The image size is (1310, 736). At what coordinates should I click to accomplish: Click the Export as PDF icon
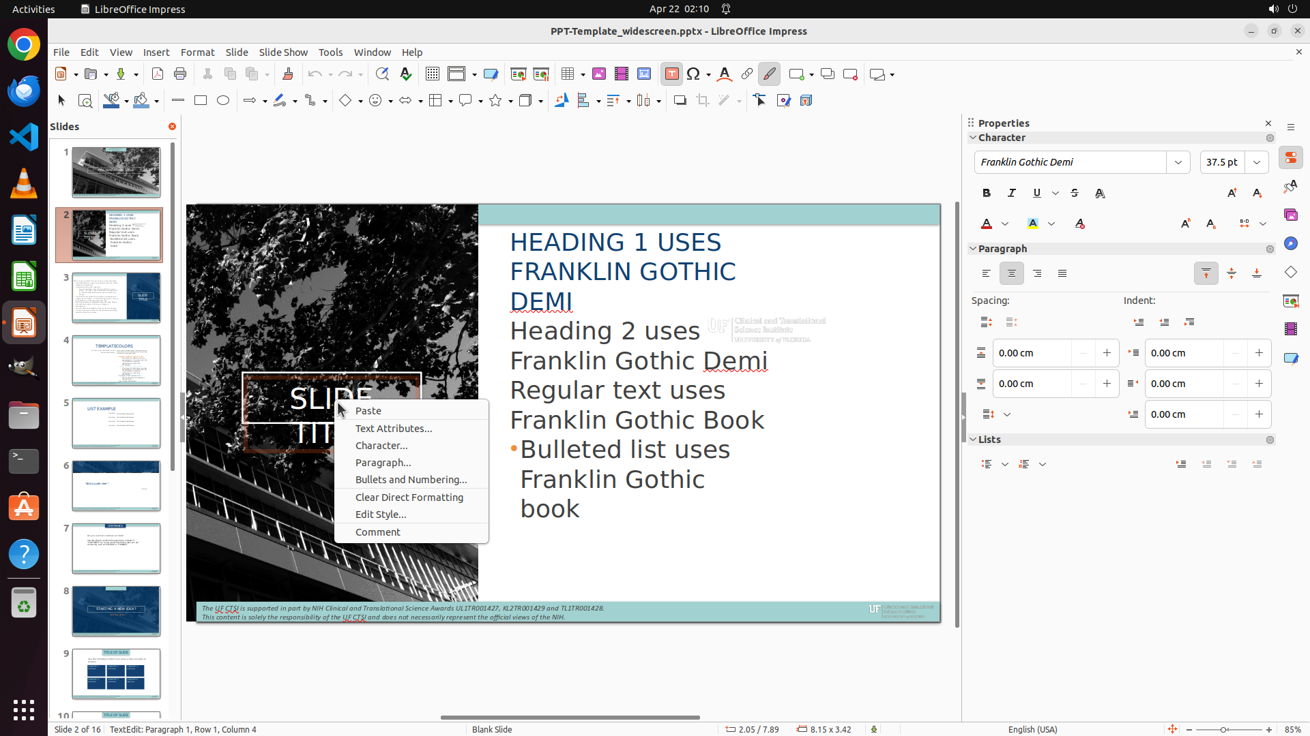coord(158,74)
